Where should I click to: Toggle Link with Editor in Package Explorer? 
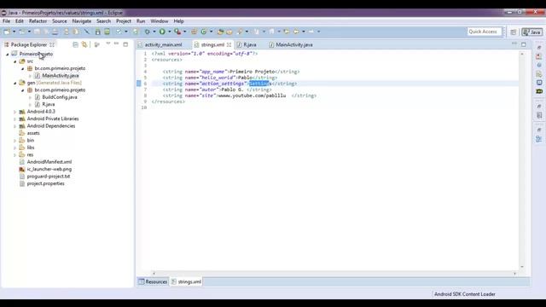(x=84, y=44)
